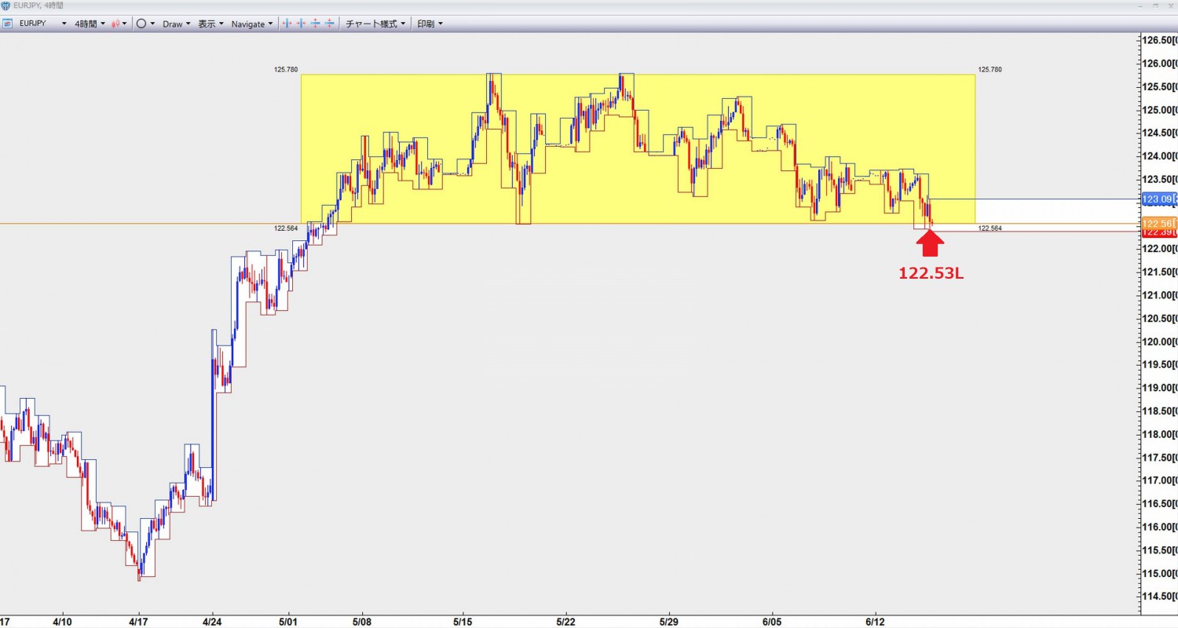Click the 122.564 label left of the box
1178x628 pixels.
point(286,228)
